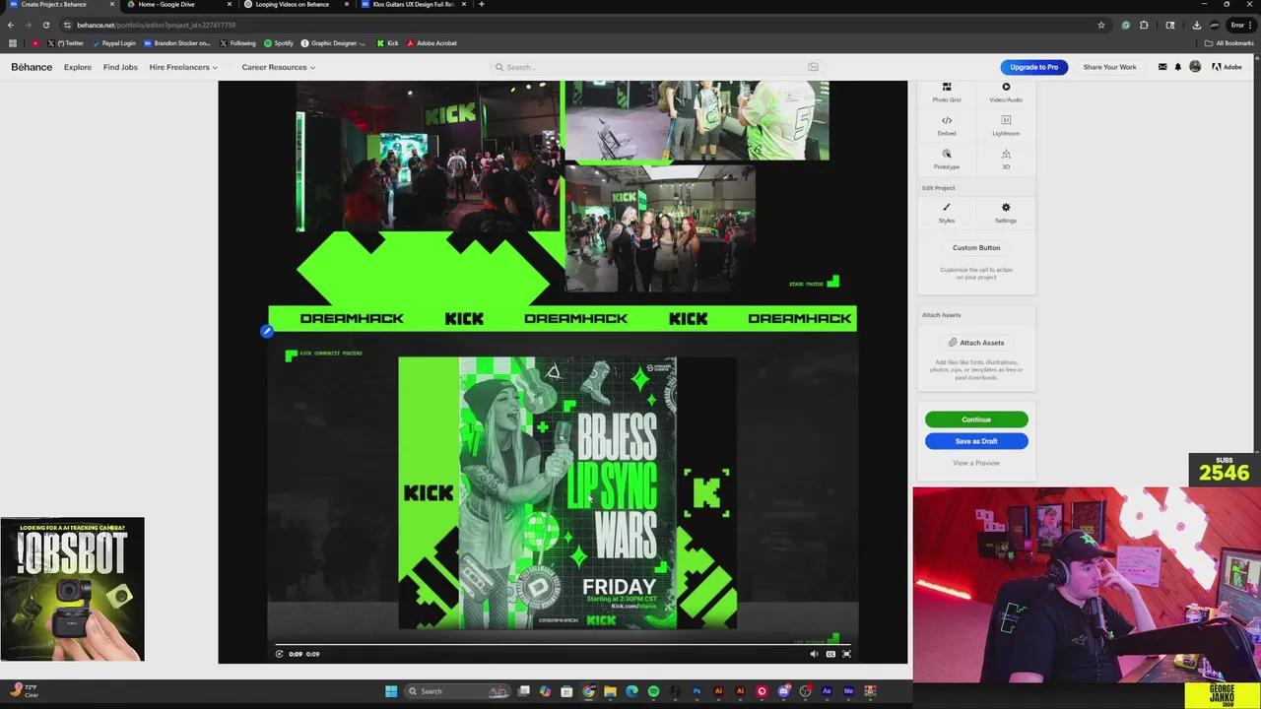Select the Video/Audio tool
The image size is (1261, 709).
click(x=1006, y=93)
